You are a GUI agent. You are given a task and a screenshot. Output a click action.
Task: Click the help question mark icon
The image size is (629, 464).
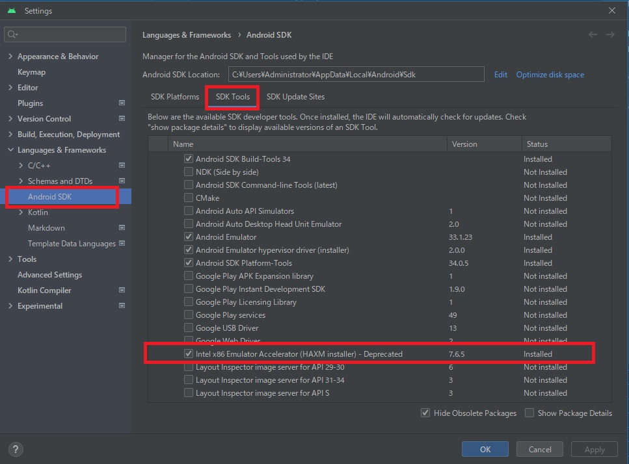pos(16,449)
